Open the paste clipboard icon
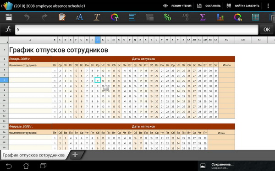 tap(62, 17)
